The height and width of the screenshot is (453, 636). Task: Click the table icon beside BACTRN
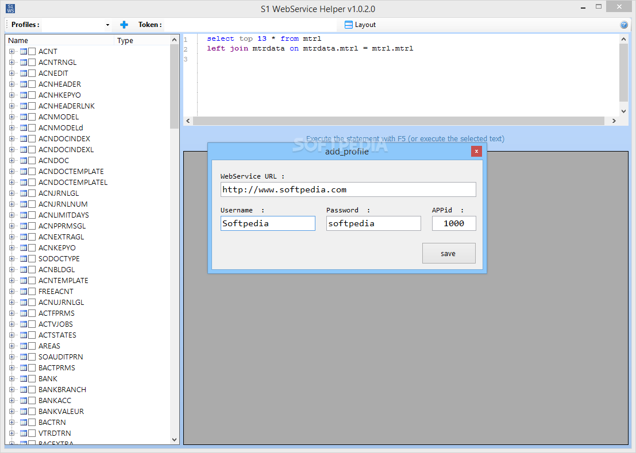[24, 422]
